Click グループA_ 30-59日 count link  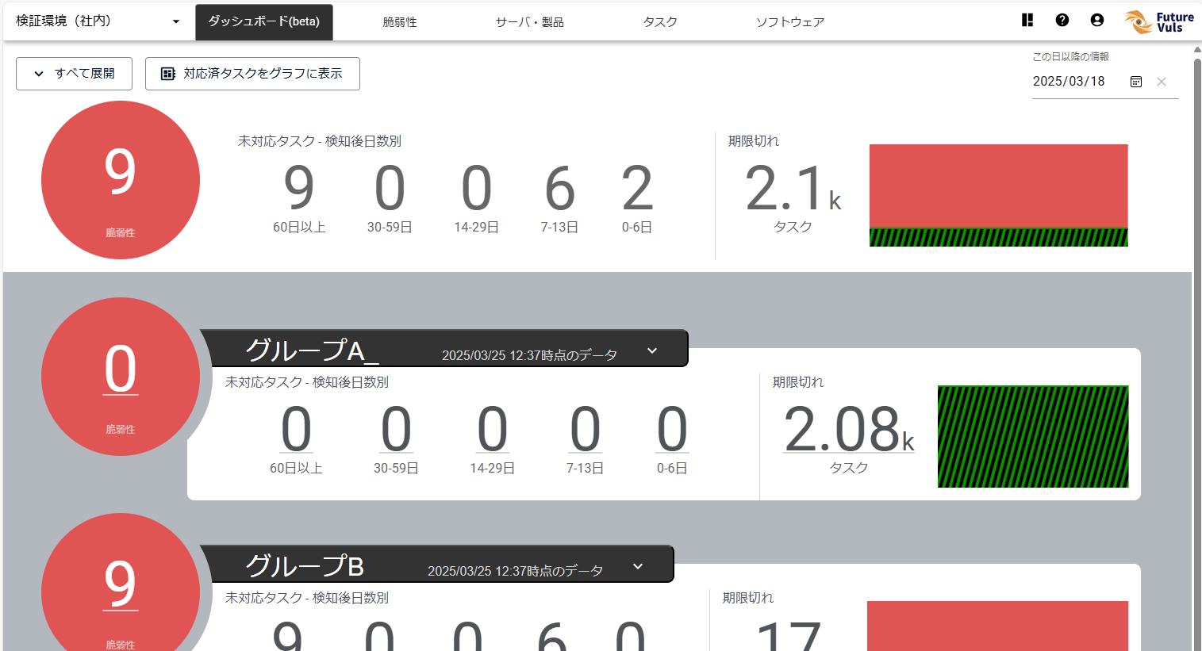click(396, 429)
